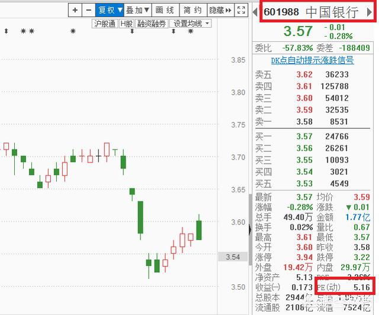This screenshot has height=315, width=379.
Task: Click 外盘 value 19.42万
Action: (x=298, y=267)
